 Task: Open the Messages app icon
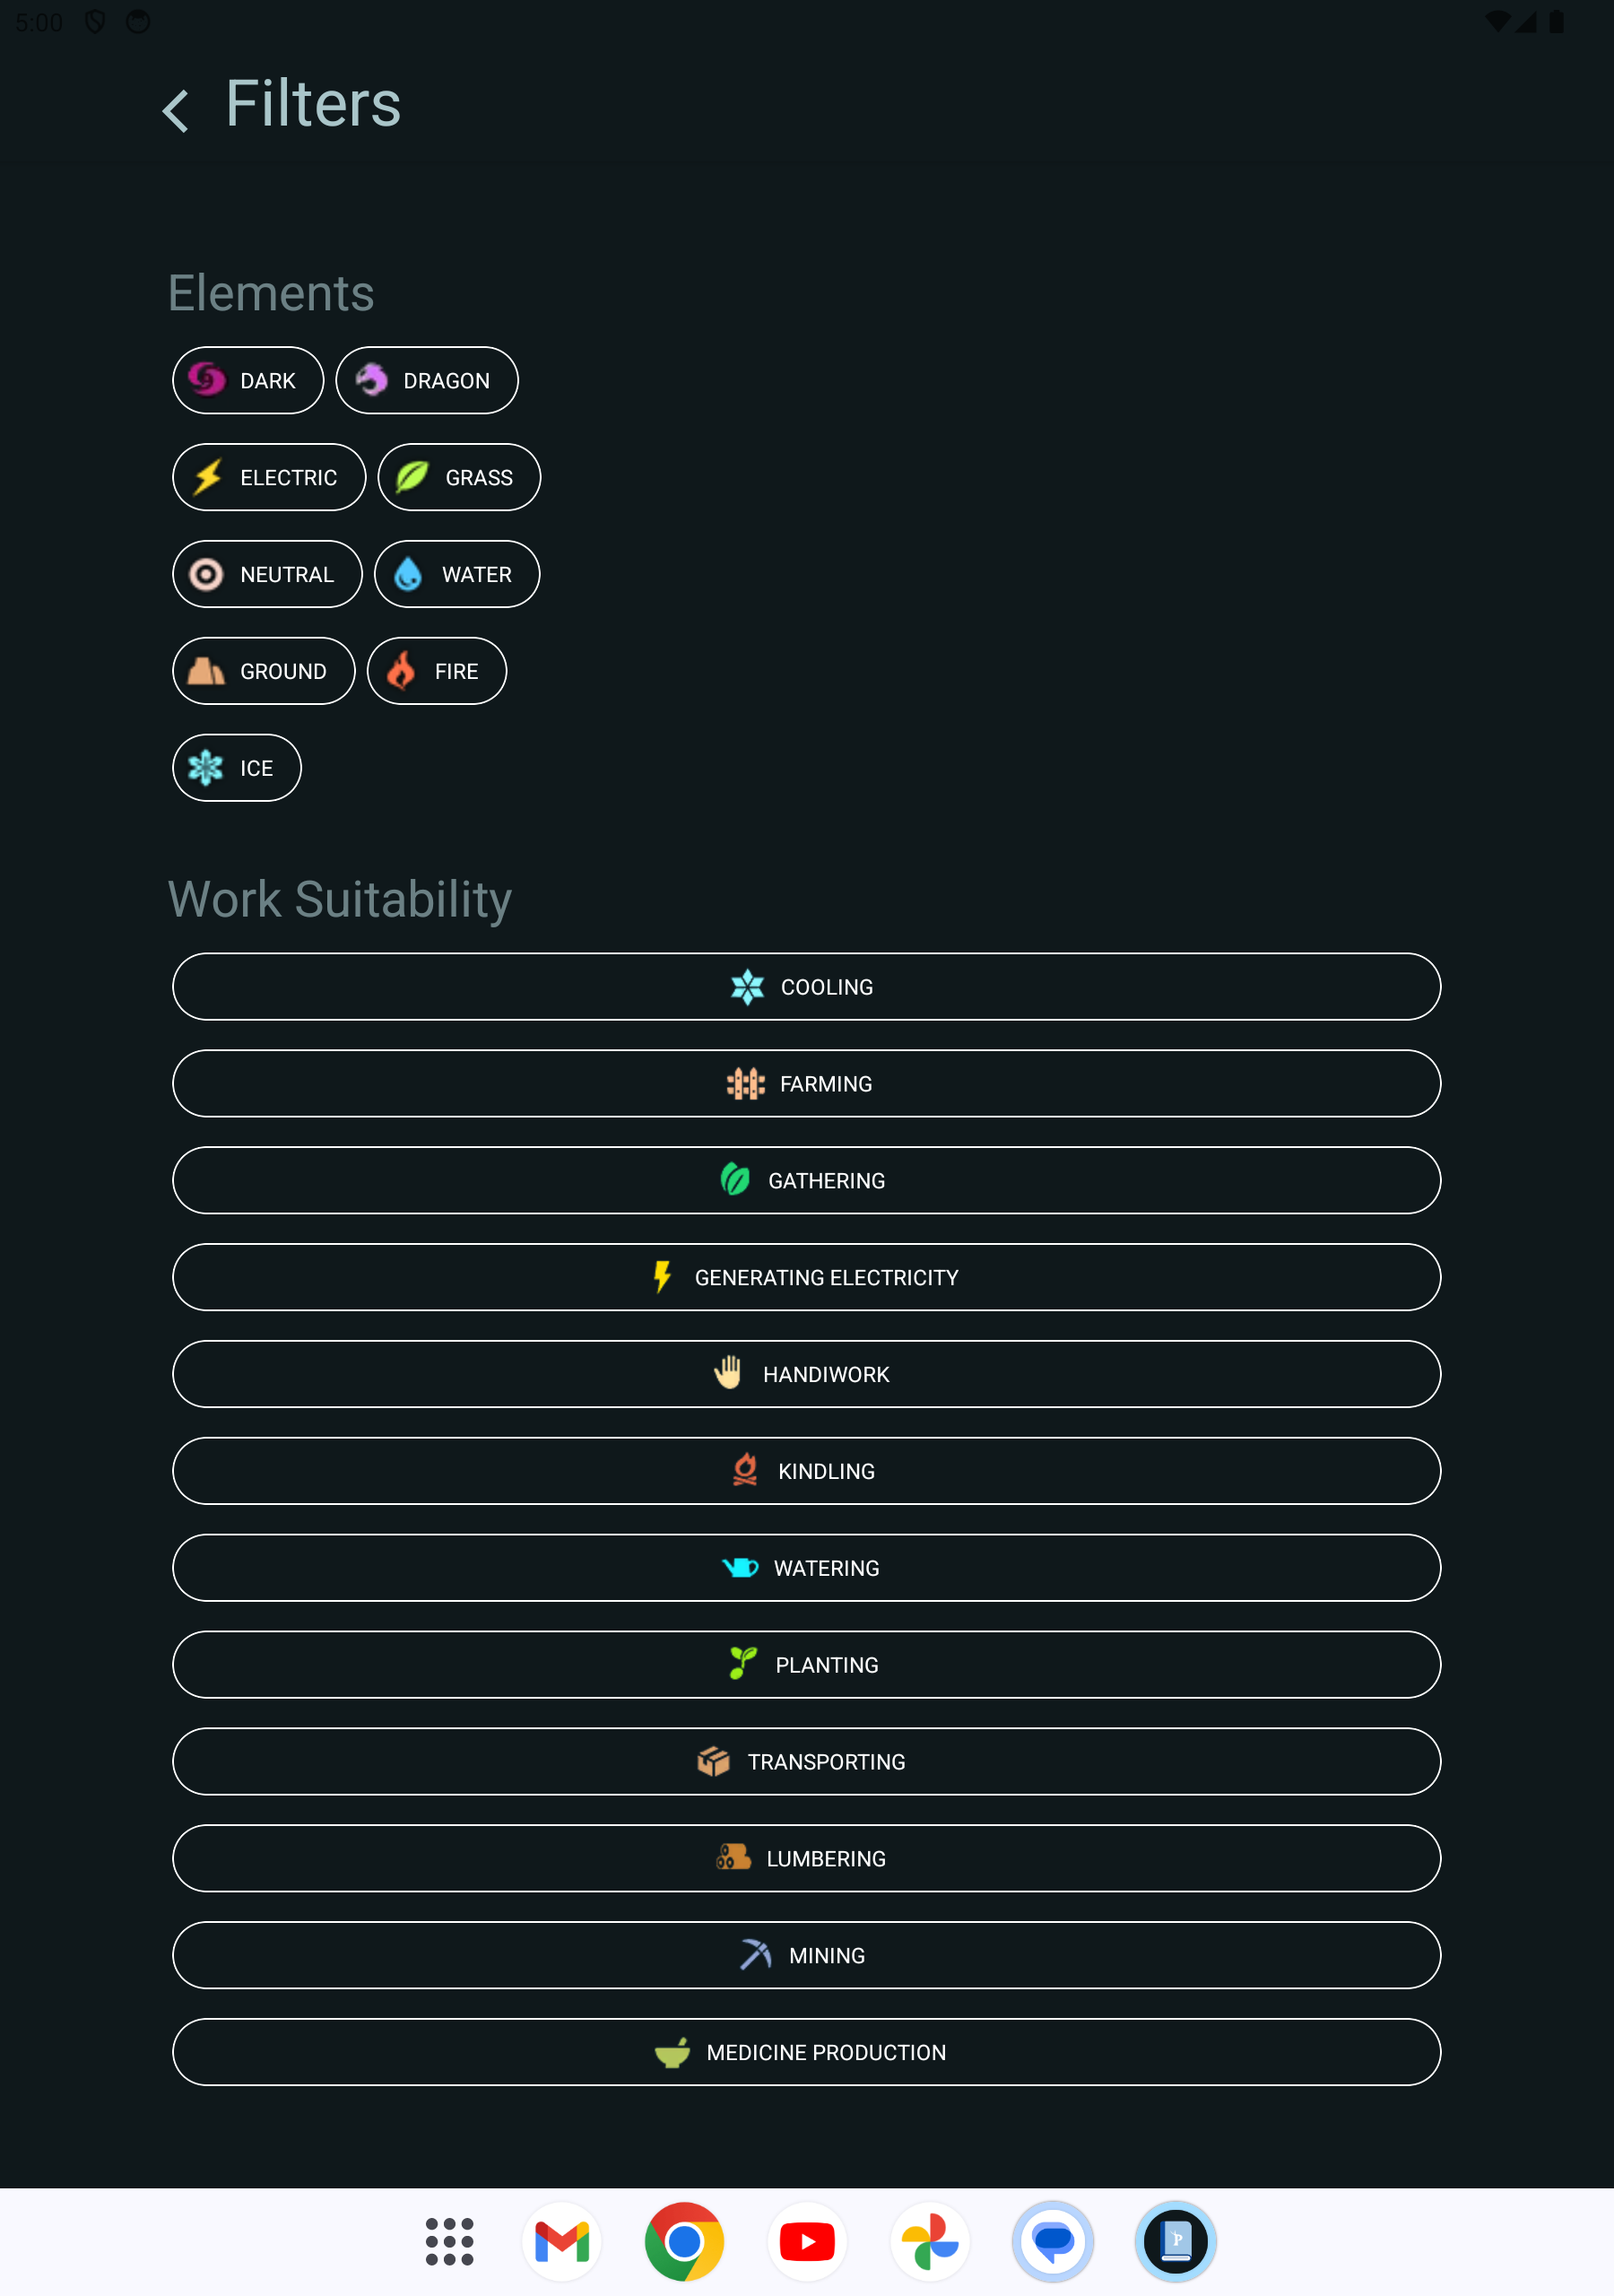coord(1053,2241)
